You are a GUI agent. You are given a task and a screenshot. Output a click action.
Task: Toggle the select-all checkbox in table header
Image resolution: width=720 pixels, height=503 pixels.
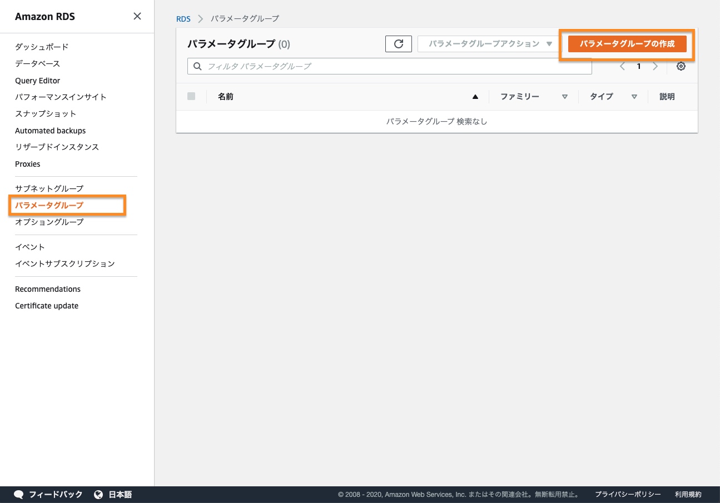pyautogui.click(x=191, y=97)
